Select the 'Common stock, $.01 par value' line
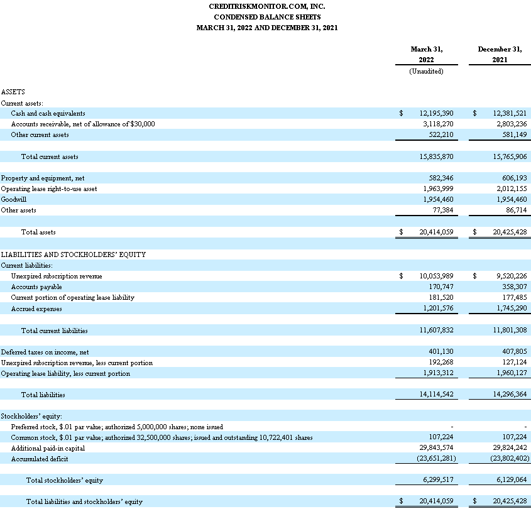The height and width of the screenshot is (509, 531). [161, 438]
